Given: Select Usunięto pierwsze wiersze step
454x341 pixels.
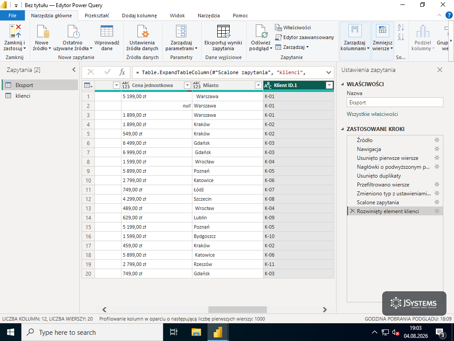Looking at the screenshot, I should point(395,158).
